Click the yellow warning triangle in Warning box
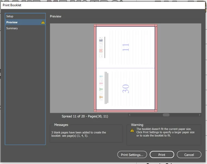The height and width of the screenshot is (164, 207). click(x=132, y=130)
